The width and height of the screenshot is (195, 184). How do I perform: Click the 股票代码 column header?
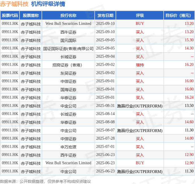(x=10, y=16)
